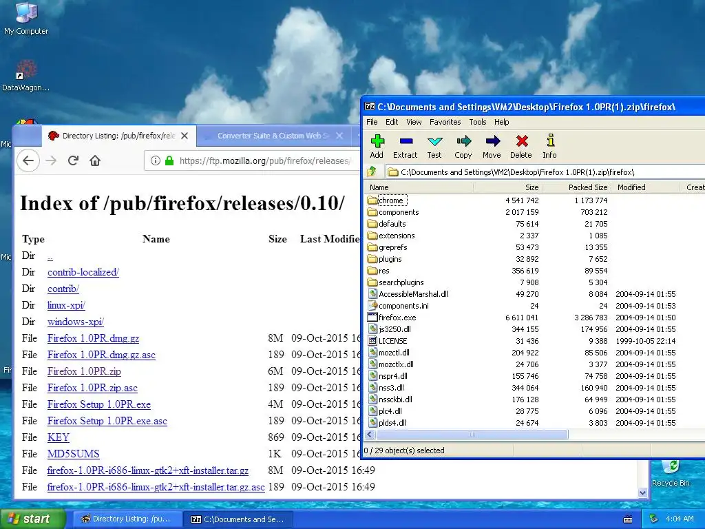Open the Recycle Bin desktop icon

coord(671,474)
